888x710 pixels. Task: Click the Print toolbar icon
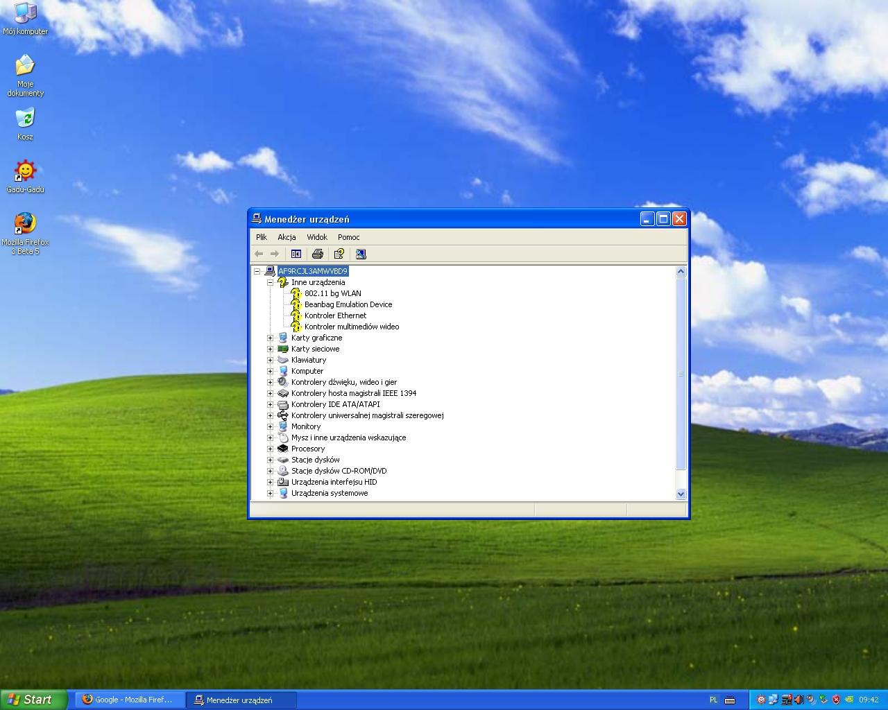318,254
